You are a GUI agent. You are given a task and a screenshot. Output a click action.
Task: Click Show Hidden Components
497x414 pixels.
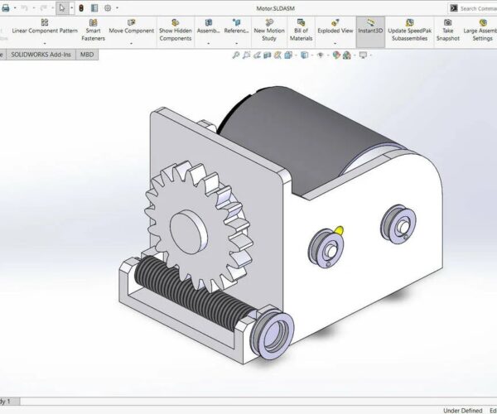tap(175, 30)
